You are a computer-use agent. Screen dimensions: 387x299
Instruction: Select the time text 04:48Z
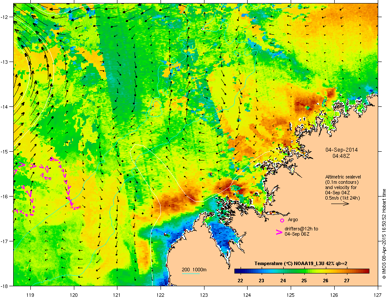tap(341, 156)
